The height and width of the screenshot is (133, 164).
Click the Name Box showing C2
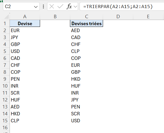coord(21,6)
